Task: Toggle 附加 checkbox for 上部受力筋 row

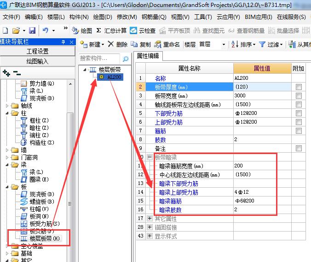Action: pos(299,122)
